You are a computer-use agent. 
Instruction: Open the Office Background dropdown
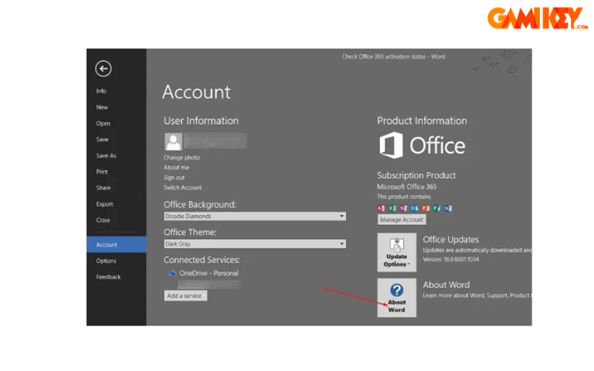click(x=255, y=217)
